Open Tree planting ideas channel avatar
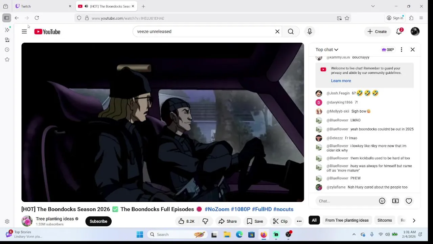This screenshot has height=244, width=433. tap(27, 221)
